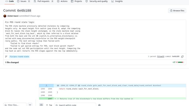
Task: Open the victor-tucci avatar image
Action: click(x=5, y=16)
